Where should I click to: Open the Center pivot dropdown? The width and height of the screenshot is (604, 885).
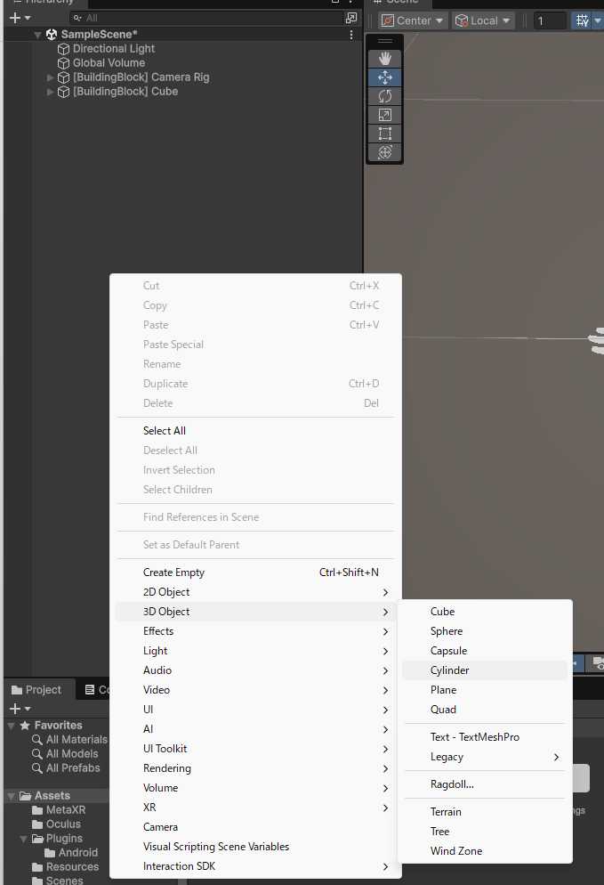pyautogui.click(x=413, y=20)
